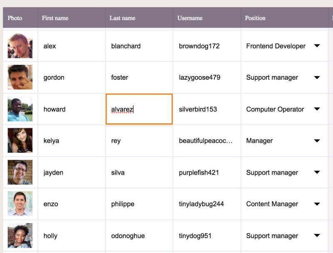Select the alvarez last name input field
The width and height of the screenshot is (333, 253).
click(x=139, y=109)
